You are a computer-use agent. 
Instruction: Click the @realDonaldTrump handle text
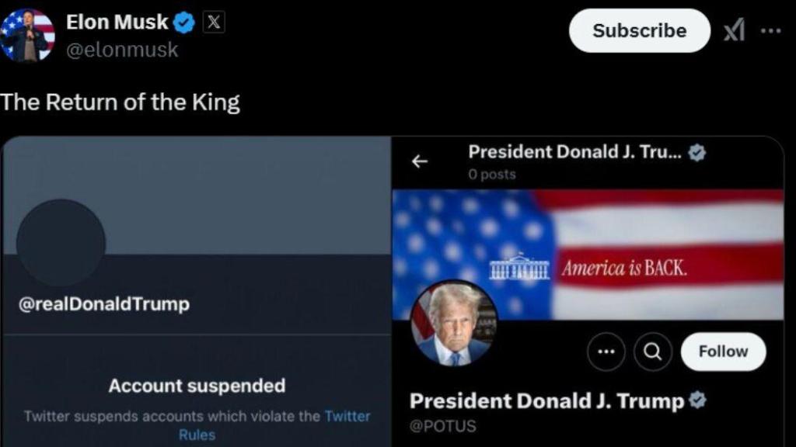pyautogui.click(x=103, y=303)
